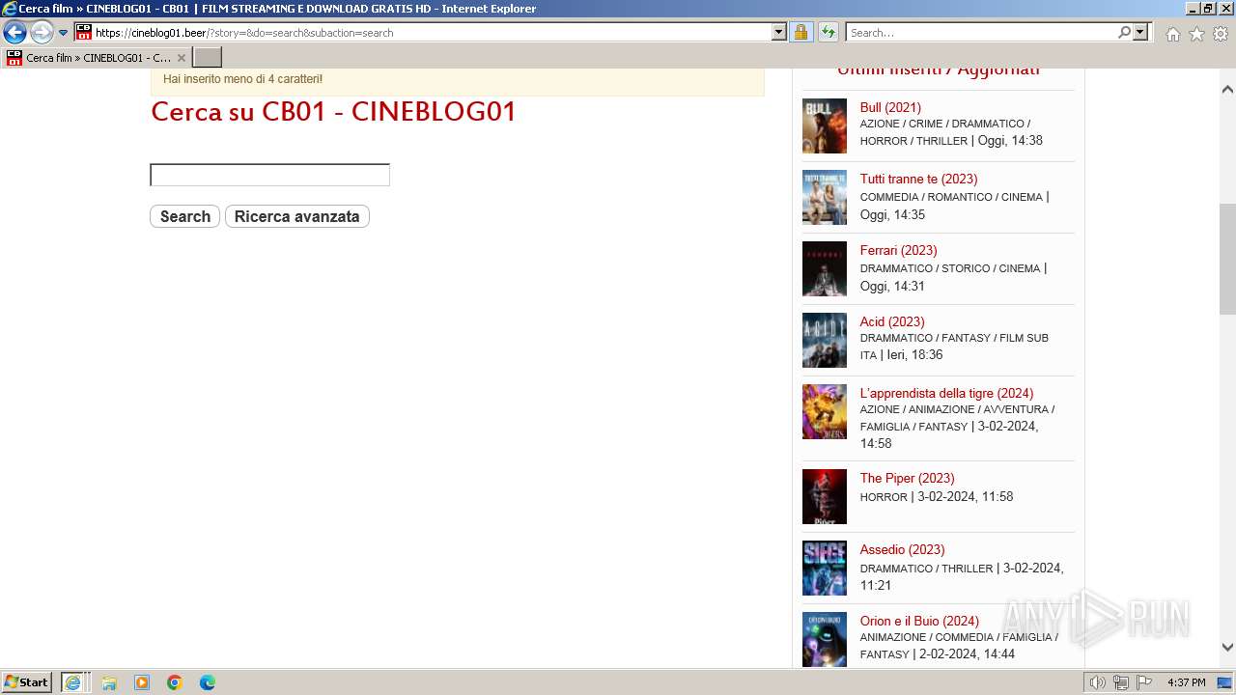Click the Assedio poster thumbnail

click(x=825, y=568)
